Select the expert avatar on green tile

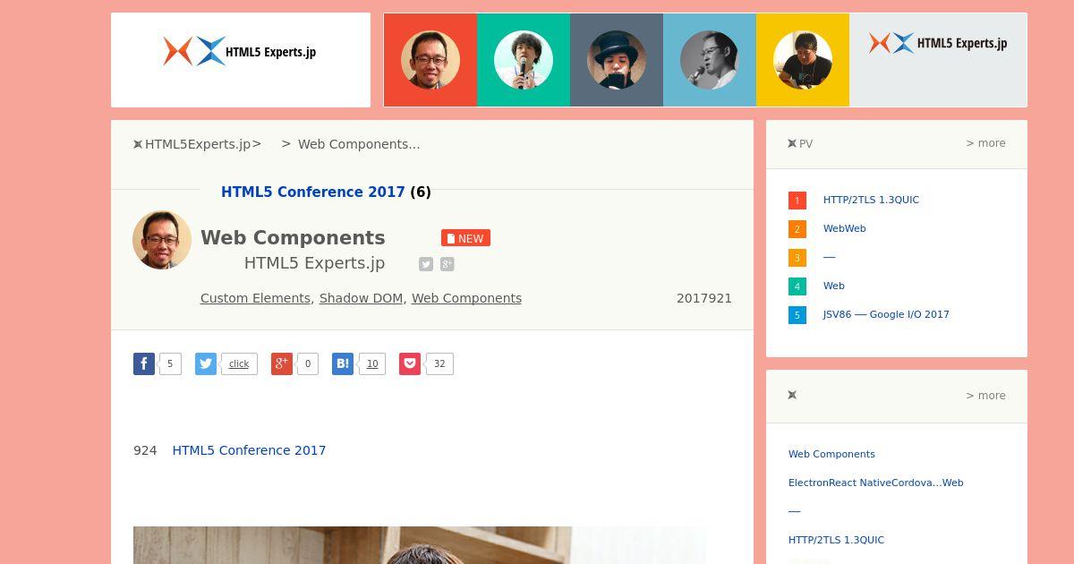click(524, 60)
